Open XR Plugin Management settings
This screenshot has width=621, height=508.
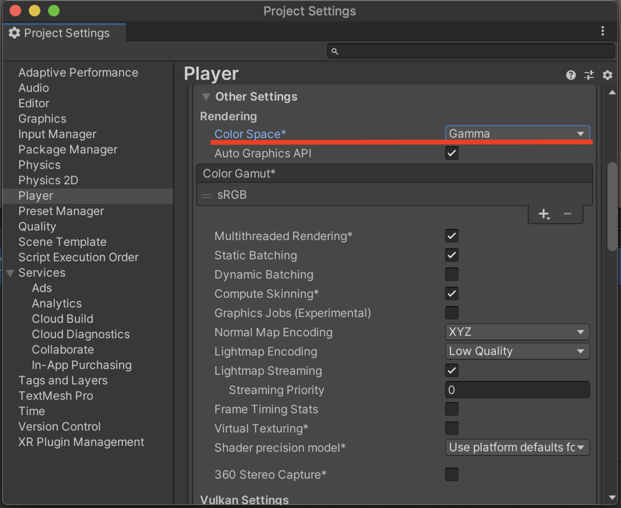point(81,442)
